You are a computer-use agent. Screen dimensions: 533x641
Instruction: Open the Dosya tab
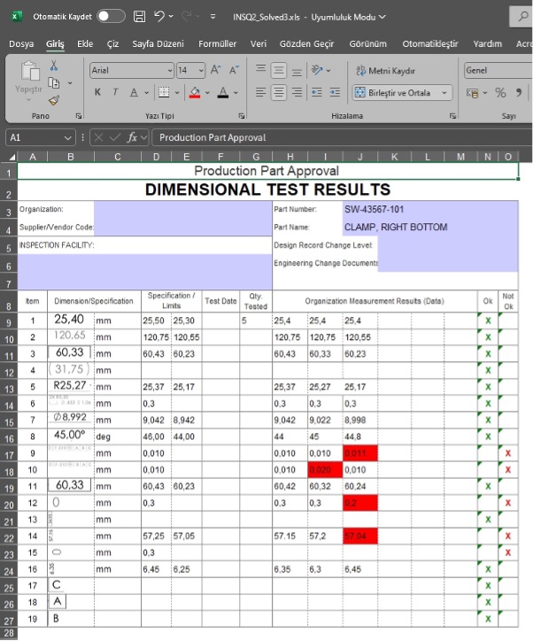[21, 43]
